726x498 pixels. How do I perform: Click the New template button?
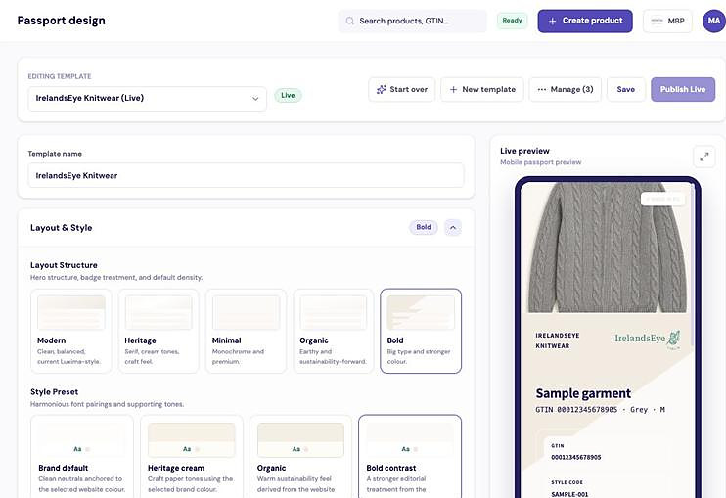(x=482, y=89)
